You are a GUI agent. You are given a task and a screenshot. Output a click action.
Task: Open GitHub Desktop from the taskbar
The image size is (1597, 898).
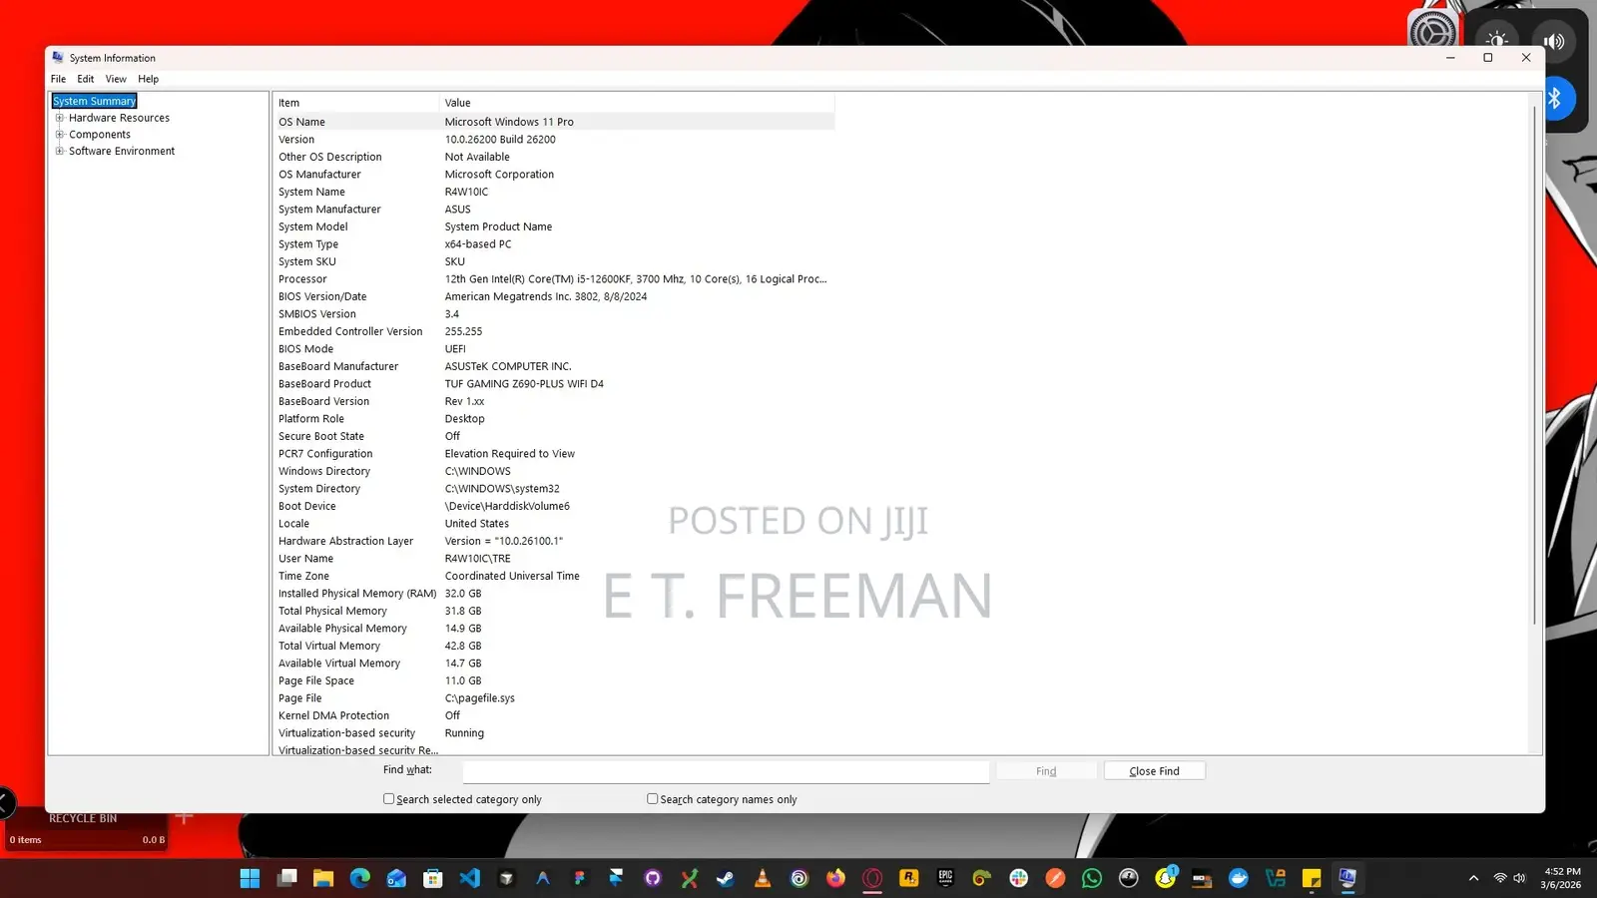[653, 878]
